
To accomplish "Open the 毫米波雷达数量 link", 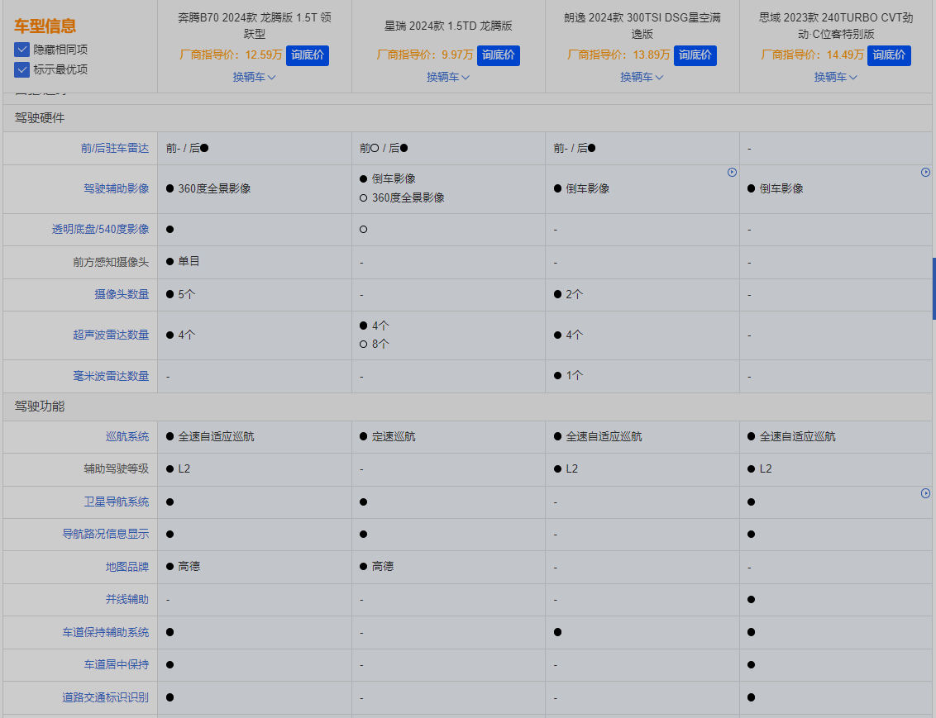I will click(111, 376).
